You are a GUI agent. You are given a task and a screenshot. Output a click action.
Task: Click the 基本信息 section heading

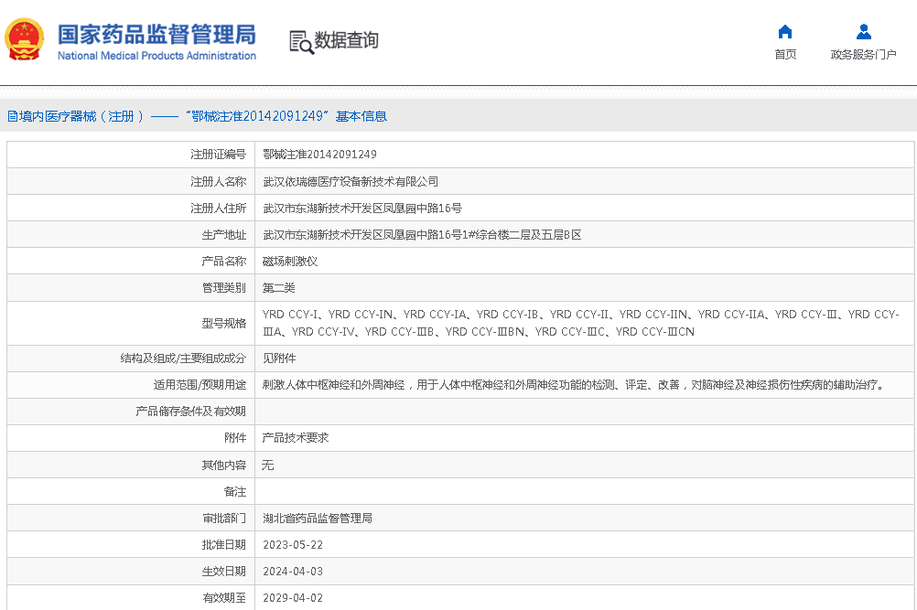tap(361, 116)
